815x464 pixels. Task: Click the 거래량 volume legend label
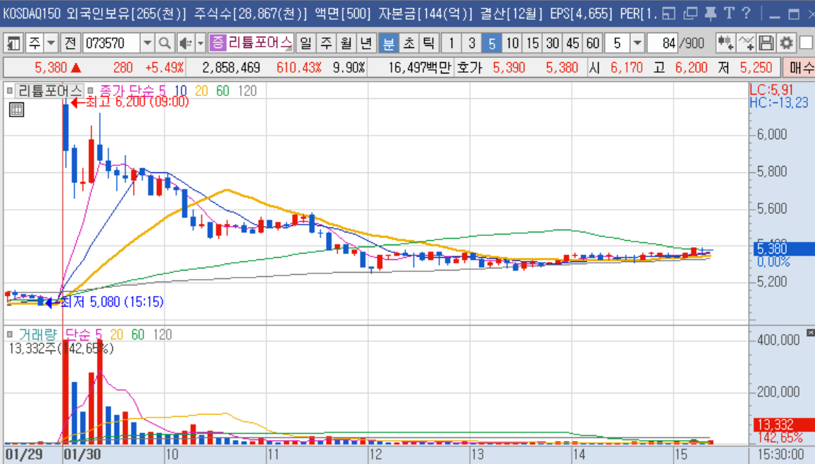(37, 334)
